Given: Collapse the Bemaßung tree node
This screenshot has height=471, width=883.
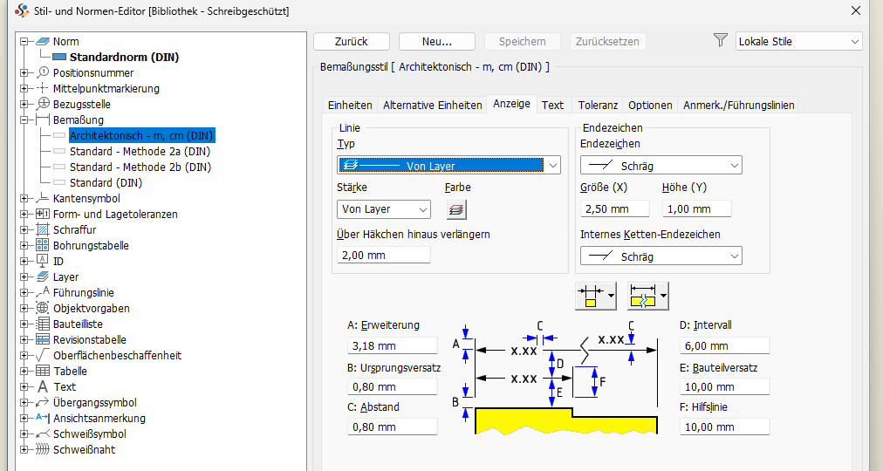Looking at the screenshot, I should [x=24, y=119].
